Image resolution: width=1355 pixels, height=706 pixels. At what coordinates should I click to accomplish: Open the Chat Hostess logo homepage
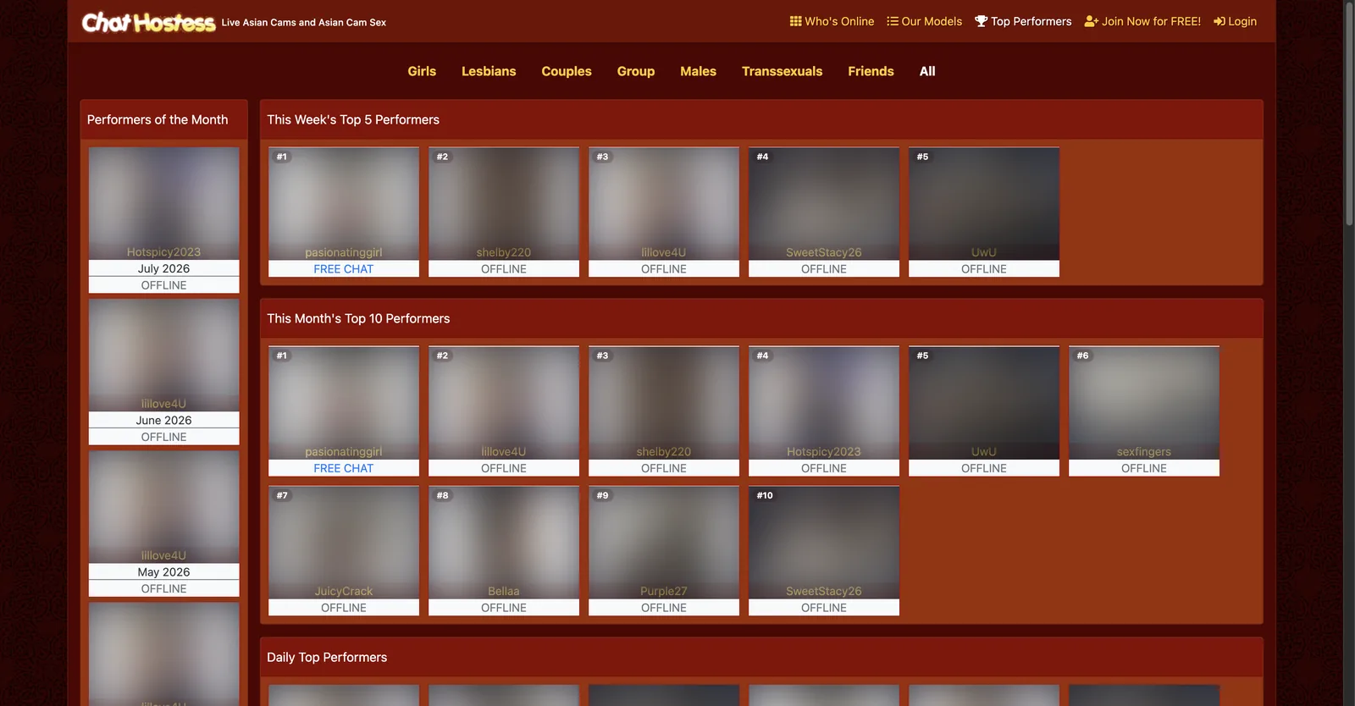pyautogui.click(x=148, y=22)
